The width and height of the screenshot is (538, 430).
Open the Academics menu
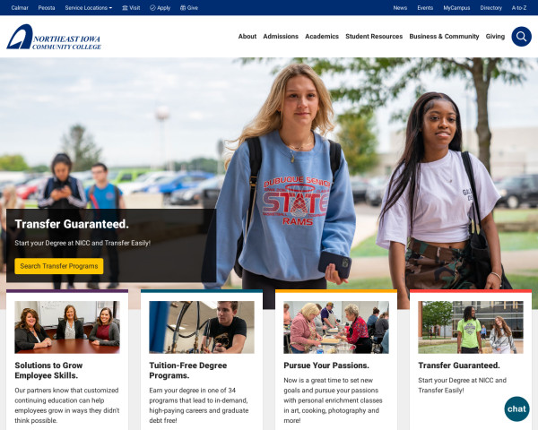322,37
